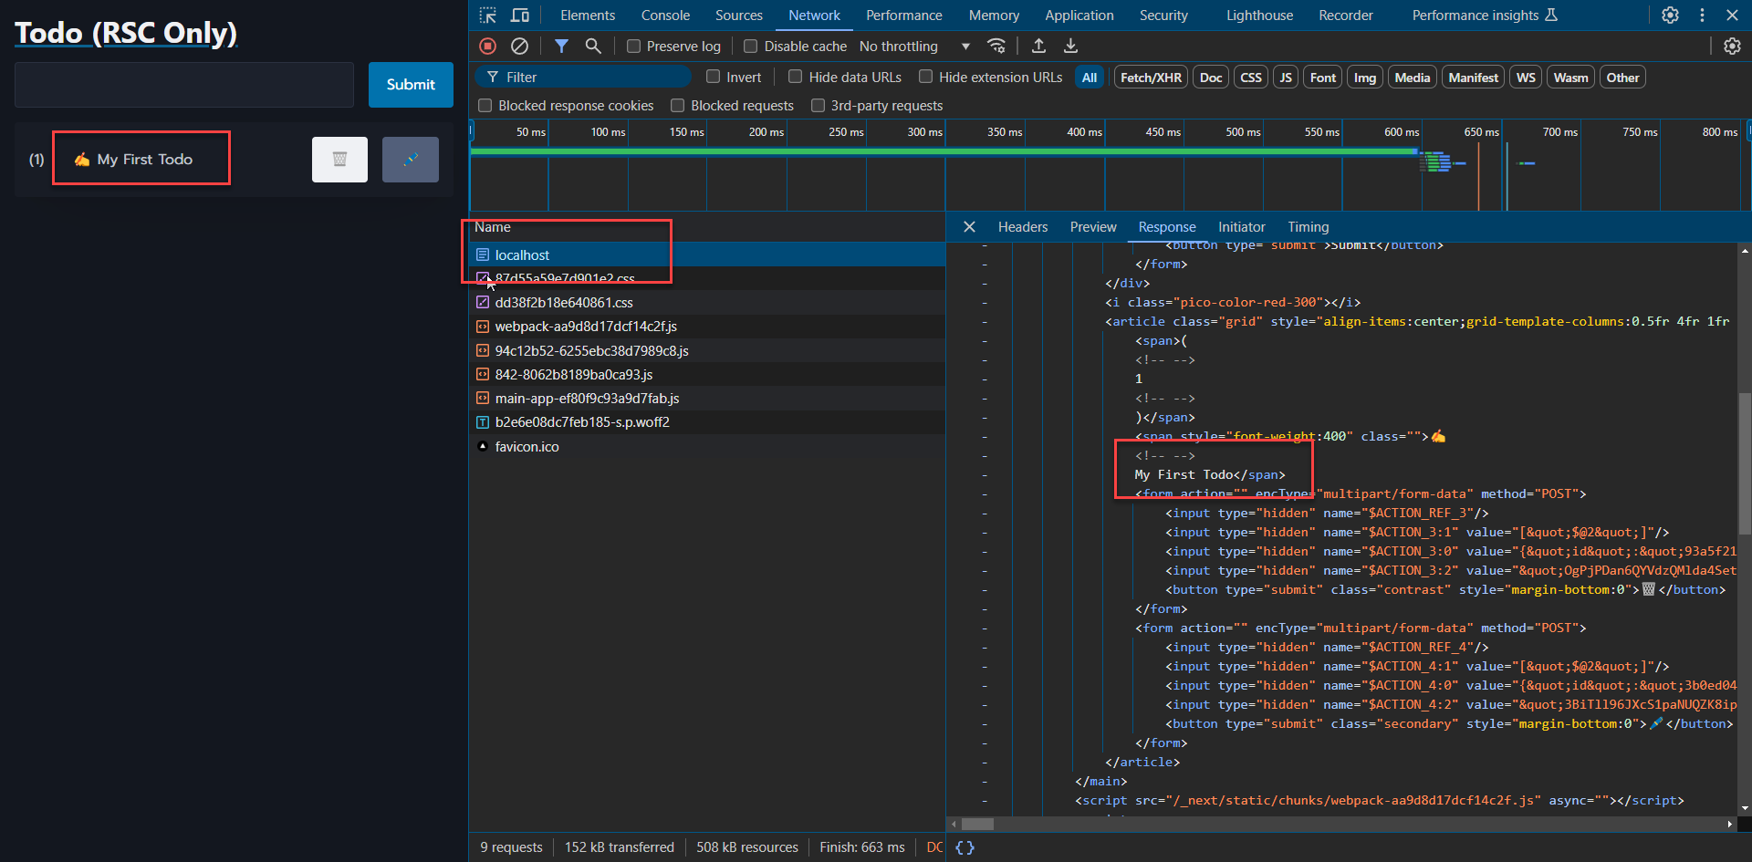Stop recording the network log
The image size is (1752, 862).
tap(488, 46)
